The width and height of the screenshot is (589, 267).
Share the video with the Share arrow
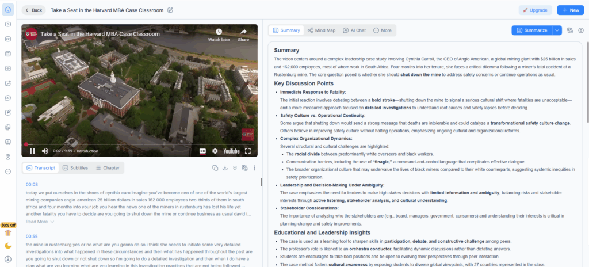[243, 35]
